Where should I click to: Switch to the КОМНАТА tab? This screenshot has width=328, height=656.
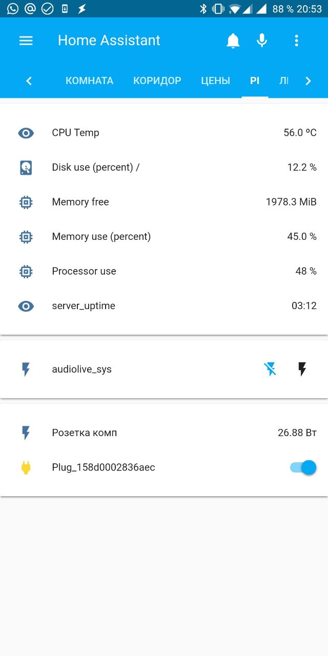(89, 81)
